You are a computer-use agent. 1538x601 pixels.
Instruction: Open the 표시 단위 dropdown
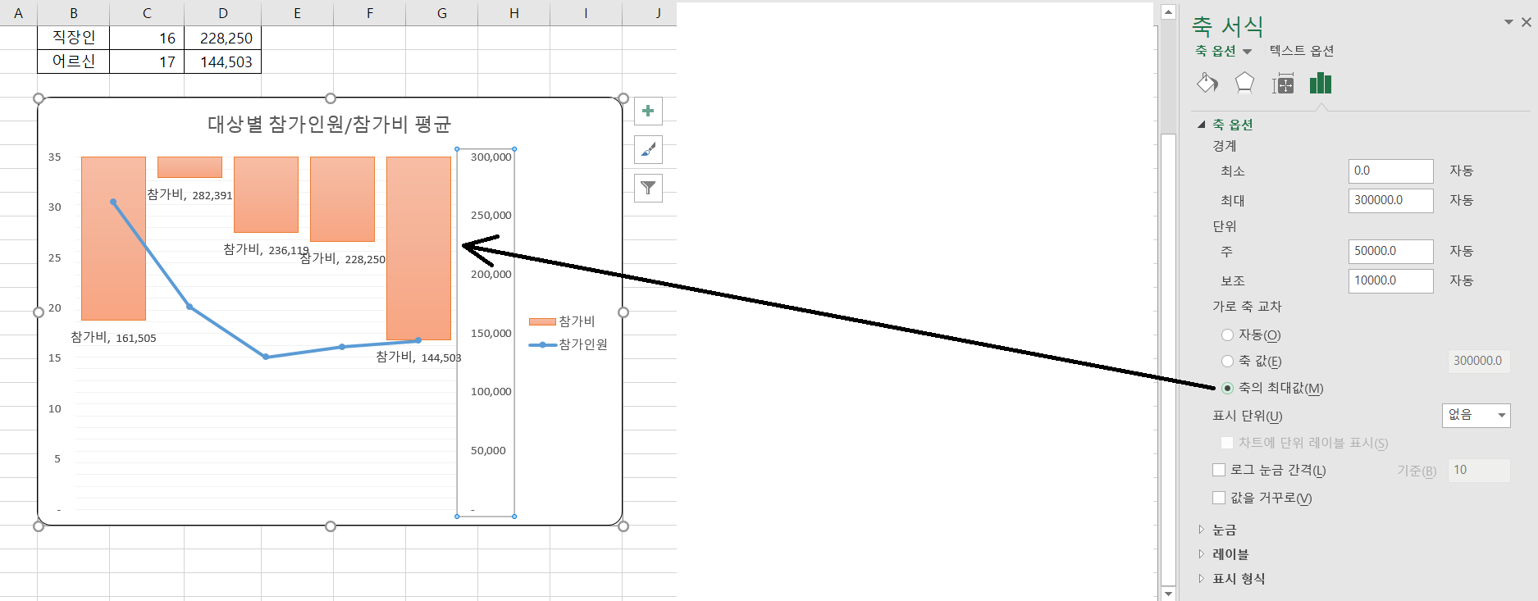pyautogui.click(x=1476, y=415)
